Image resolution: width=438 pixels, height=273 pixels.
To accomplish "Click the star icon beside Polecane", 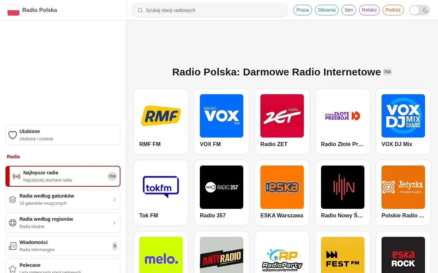I will [13, 269].
